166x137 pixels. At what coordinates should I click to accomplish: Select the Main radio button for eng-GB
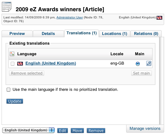[x=138, y=64]
